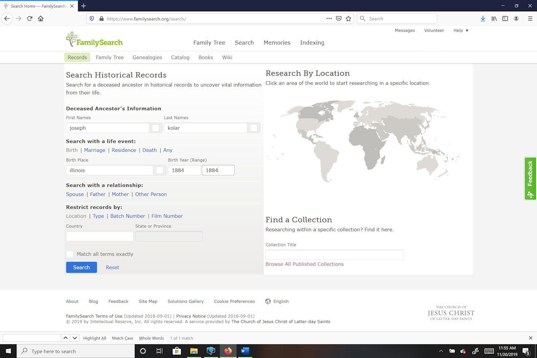537x358 pixels.
Task: Click the globe language icon beside English
Action: 268,301
